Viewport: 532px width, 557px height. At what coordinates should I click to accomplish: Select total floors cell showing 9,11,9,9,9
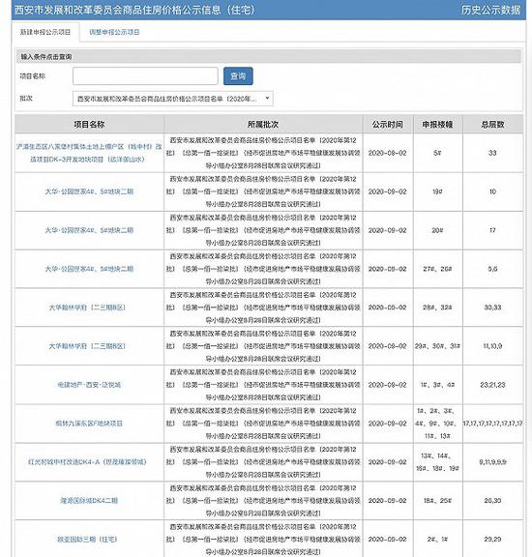[x=492, y=462]
